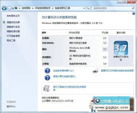Click 子分数 column header
Screen dimensions: 137x113
click(105, 33)
